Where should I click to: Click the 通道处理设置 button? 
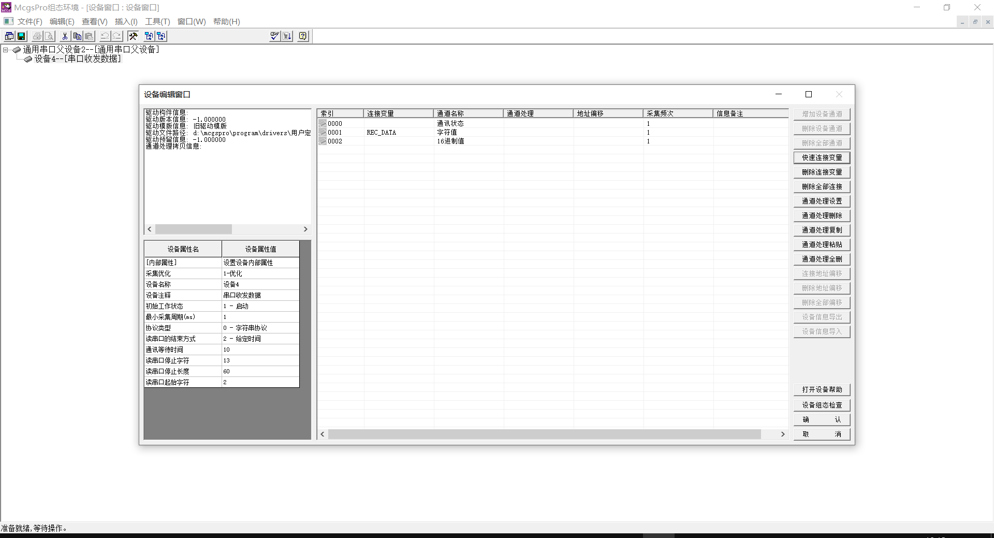[x=822, y=201]
